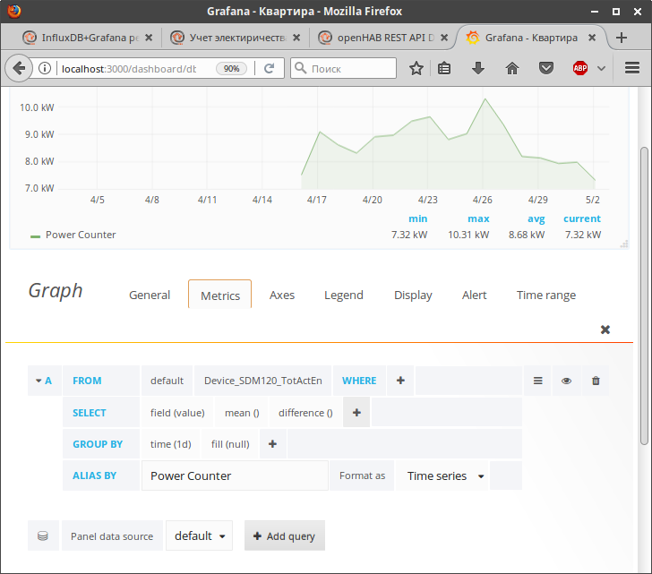Viewport: 652px width, 574px height.
Task: Open the downloads arrow icon
Action: 478,68
